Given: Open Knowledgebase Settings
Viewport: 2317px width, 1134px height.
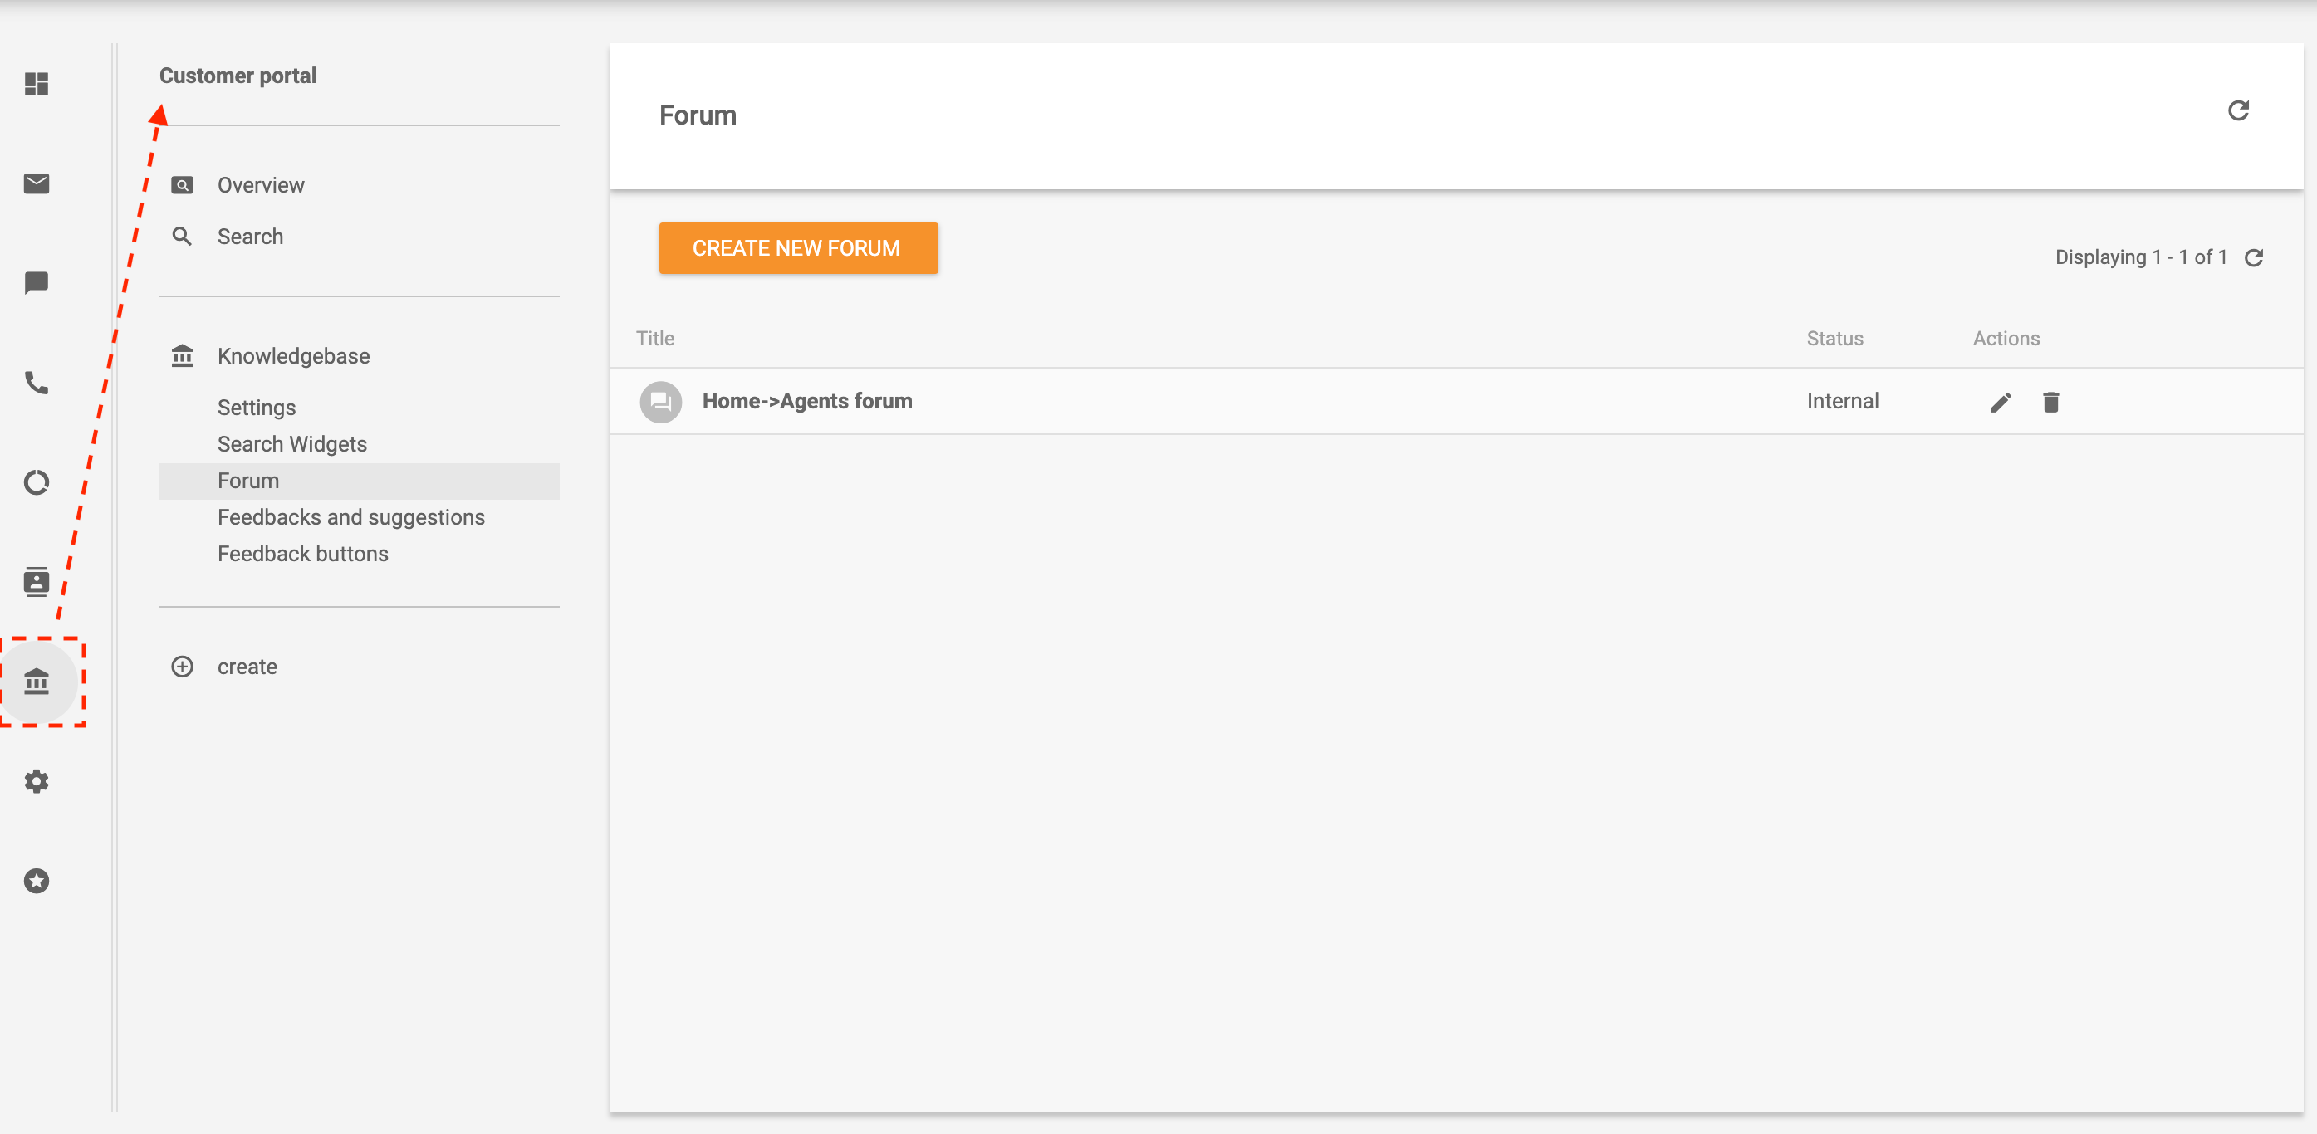Looking at the screenshot, I should click(x=257, y=407).
